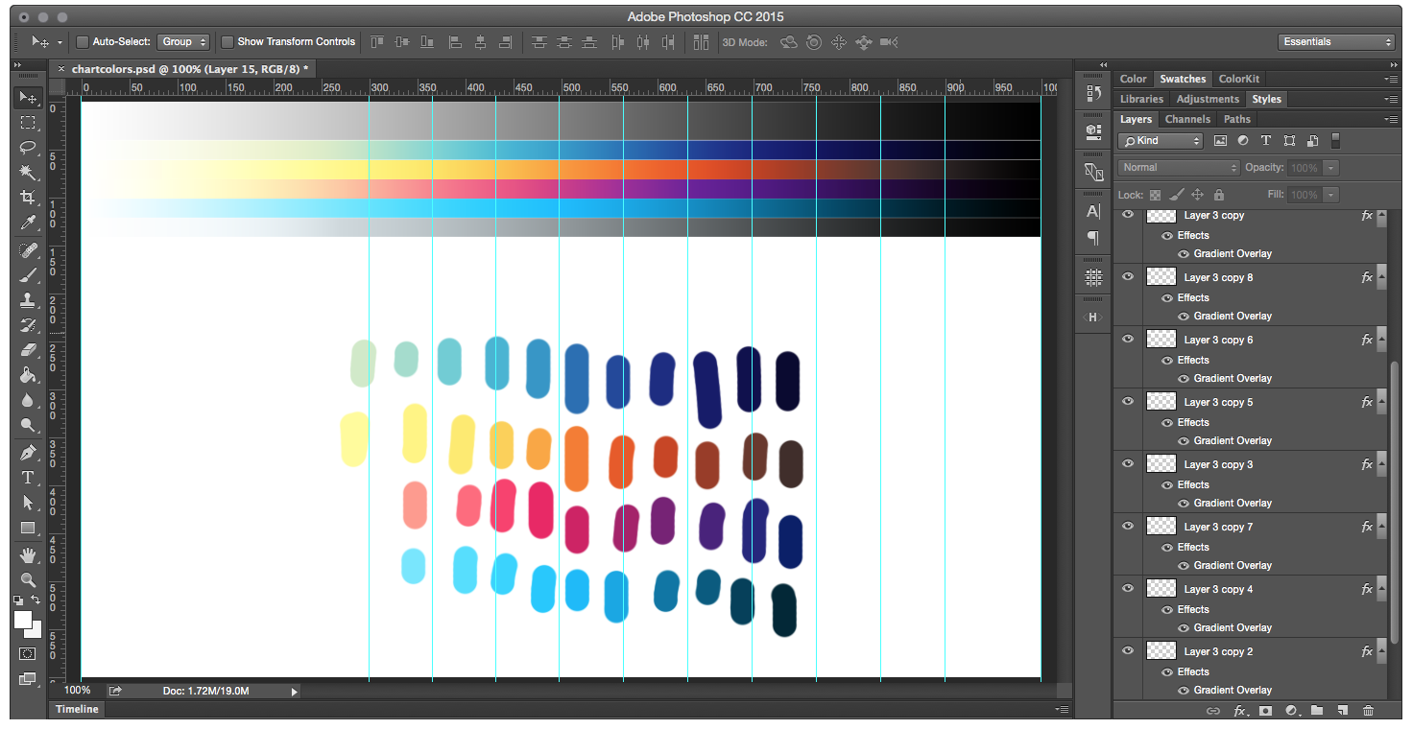This screenshot has width=1412, height=729.
Task: Hide the Layer 3 copy 8 layer
Action: pos(1128,276)
